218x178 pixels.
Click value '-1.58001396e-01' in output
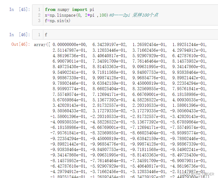tap(68, 116)
